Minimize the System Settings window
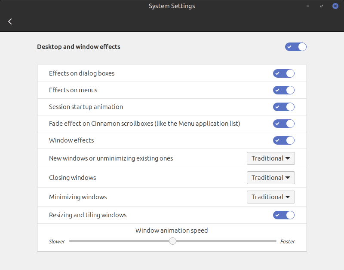 308,6
